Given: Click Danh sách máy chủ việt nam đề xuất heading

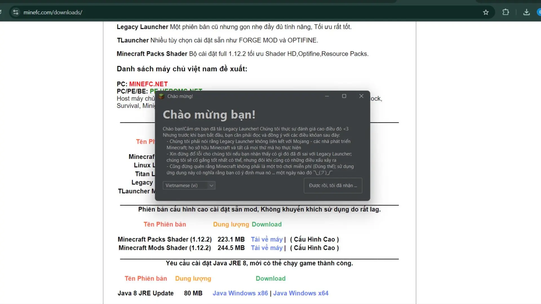Looking at the screenshot, I should pyautogui.click(x=182, y=69).
